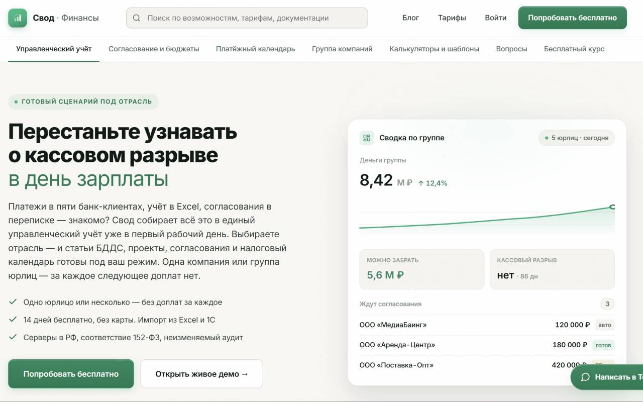The image size is (643, 402).
Task: Click the Сводка по группе grid icon
Action: coord(367,138)
